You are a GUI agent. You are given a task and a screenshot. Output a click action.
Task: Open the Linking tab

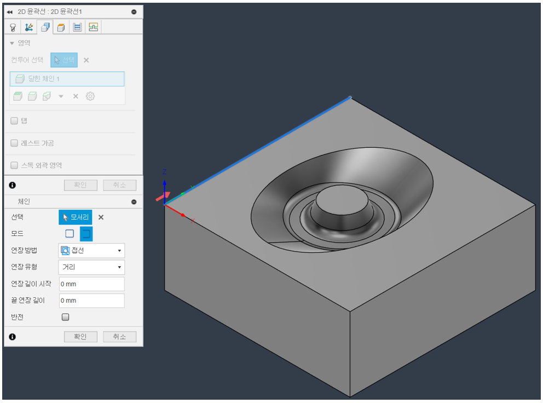point(93,27)
